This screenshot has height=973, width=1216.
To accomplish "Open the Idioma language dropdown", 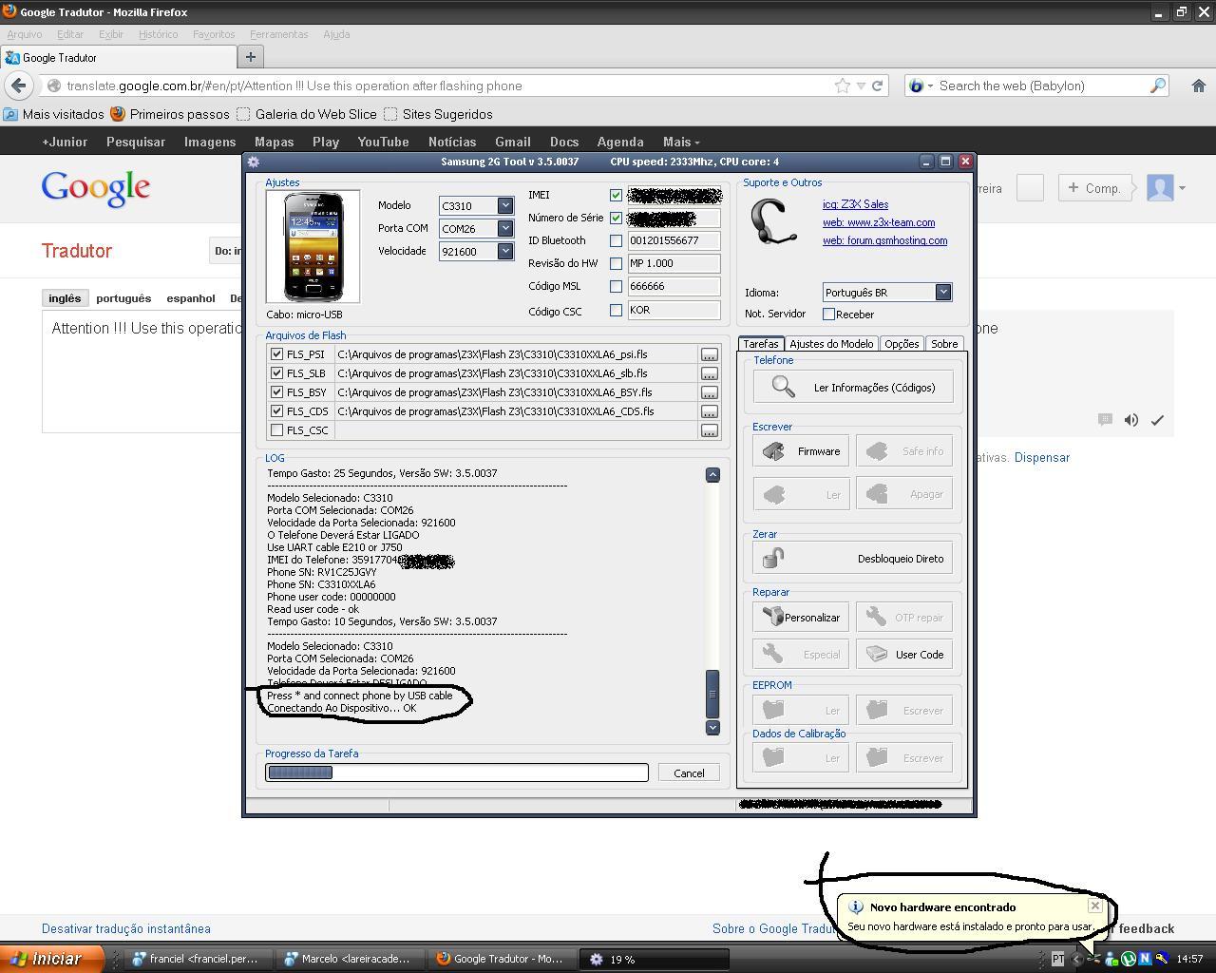I will click(x=942, y=292).
